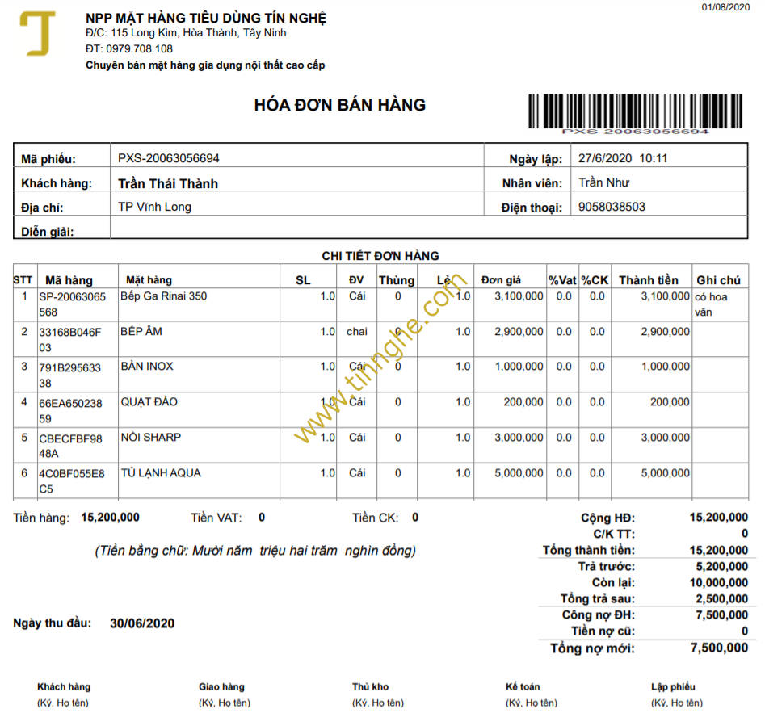The width and height of the screenshot is (765, 713).
Task: Click the item code CBECFBF9848A
Action: [x=70, y=447]
